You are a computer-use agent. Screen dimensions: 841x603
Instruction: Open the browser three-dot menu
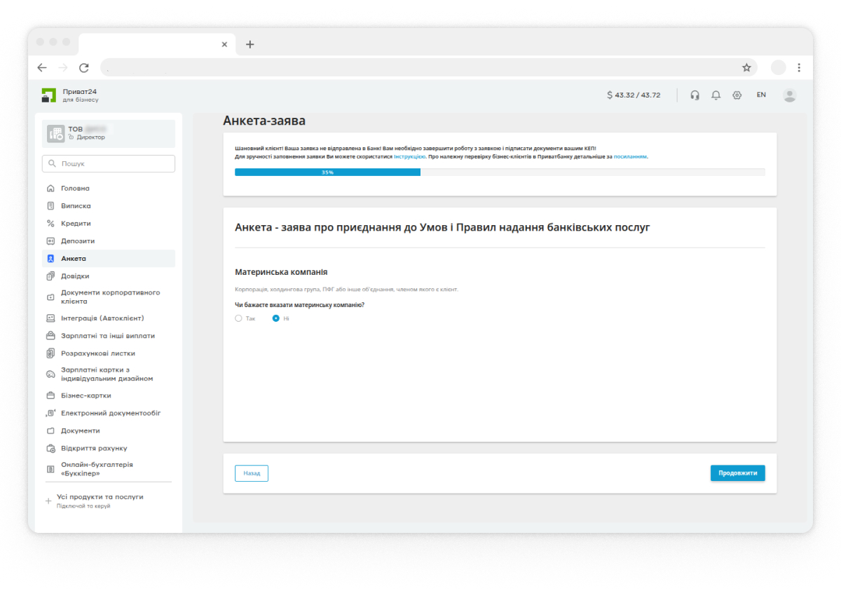(799, 67)
